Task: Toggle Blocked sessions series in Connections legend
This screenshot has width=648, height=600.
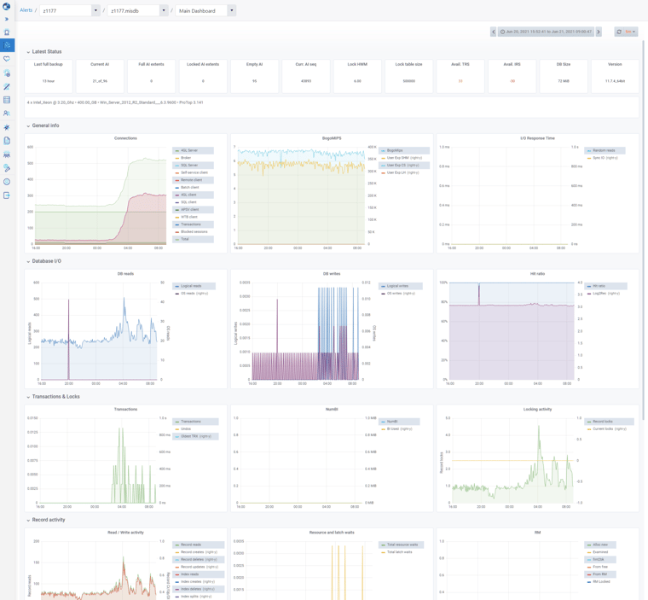Action: [193, 232]
